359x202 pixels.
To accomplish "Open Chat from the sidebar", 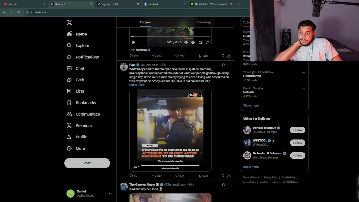I will pyautogui.click(x=75, y=68).
